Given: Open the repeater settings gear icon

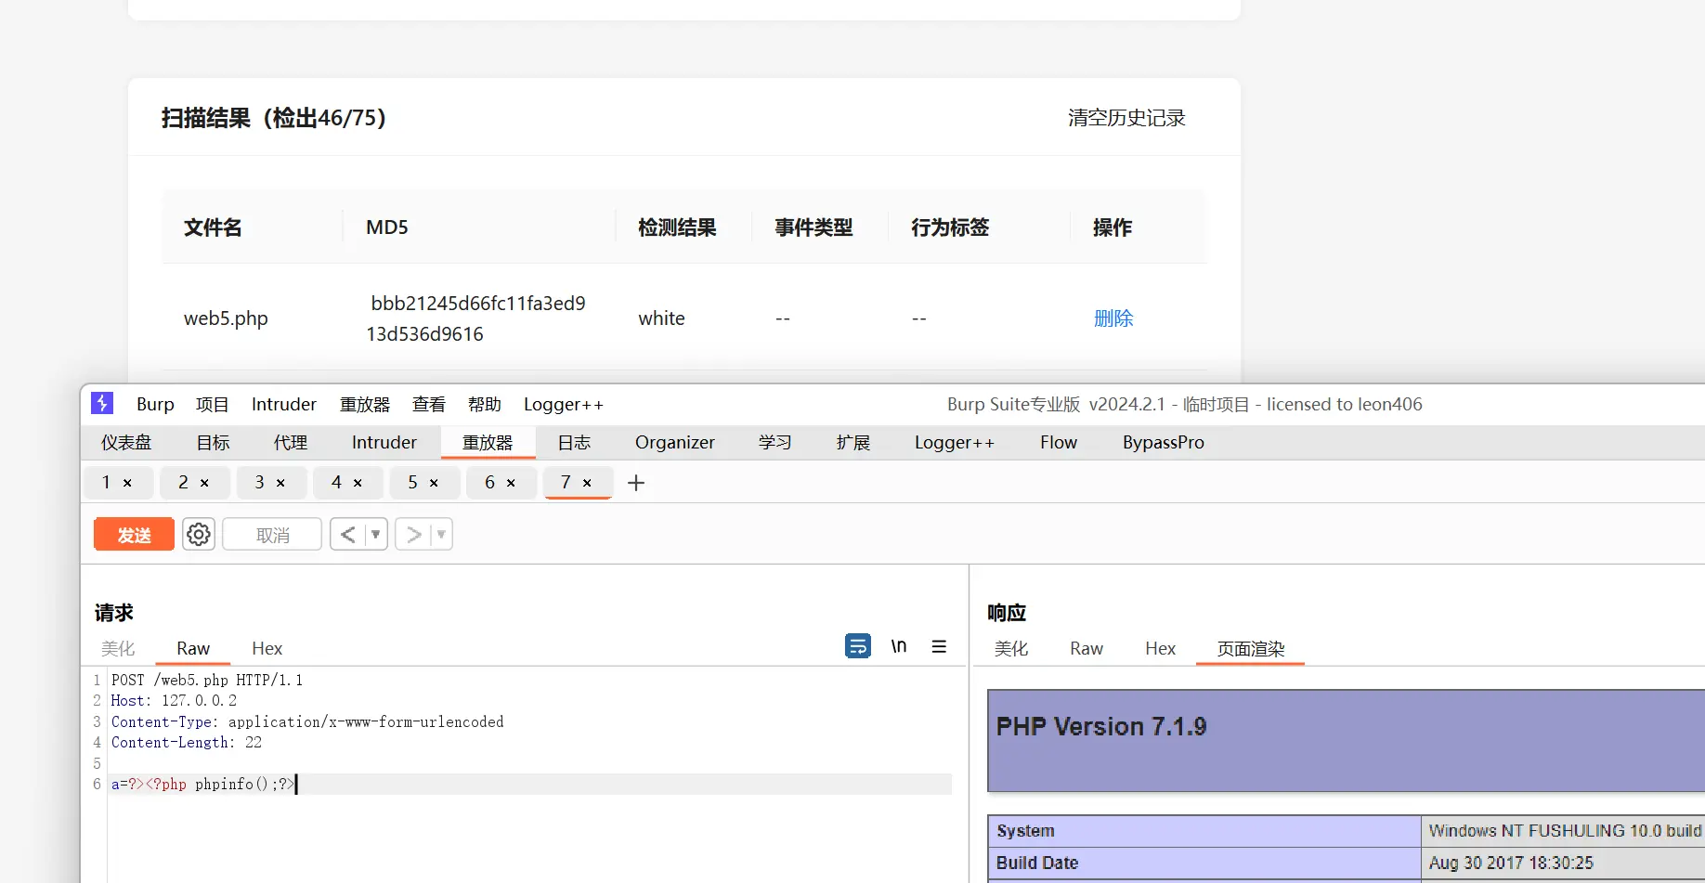Looking at the screenshot, I should pos(199,535).
